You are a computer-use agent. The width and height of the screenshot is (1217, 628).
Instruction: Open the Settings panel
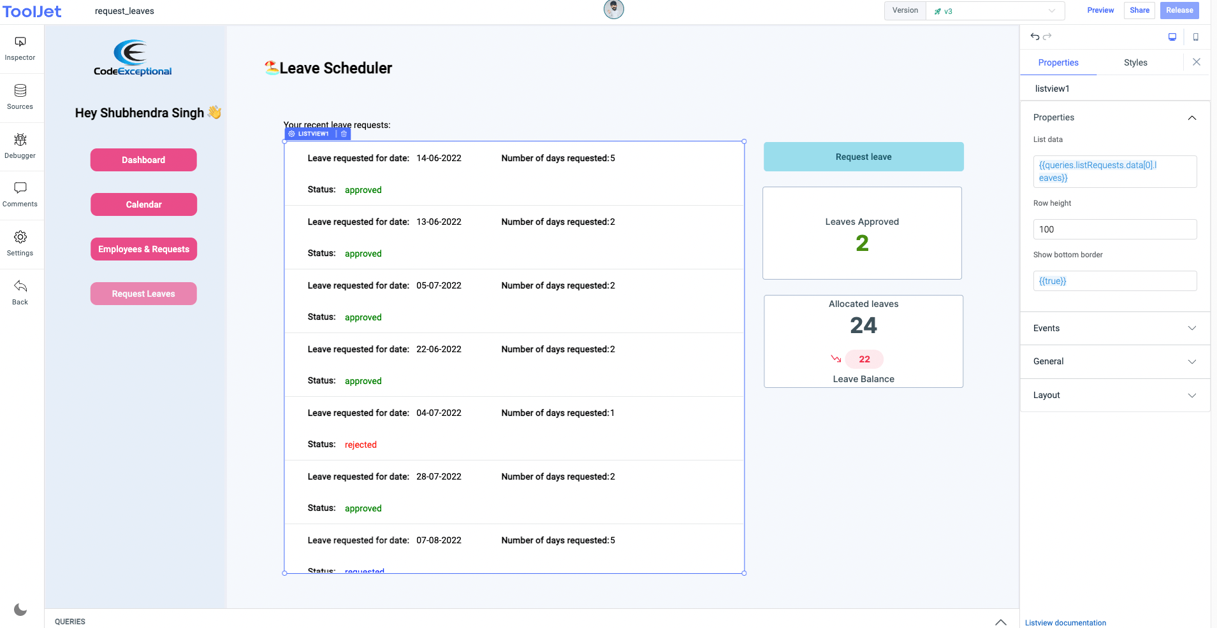[20, 242]
